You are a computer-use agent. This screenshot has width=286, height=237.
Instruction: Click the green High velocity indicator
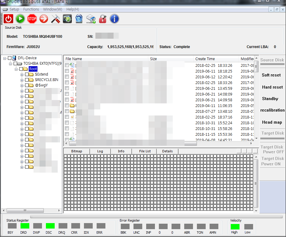[235, 227]
